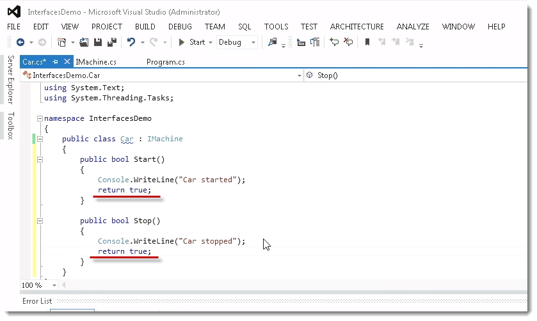The width and height of the screenshot is (537, 321).
Task: Click the Save Car.cs icon
Action: (x=98, y=42)
